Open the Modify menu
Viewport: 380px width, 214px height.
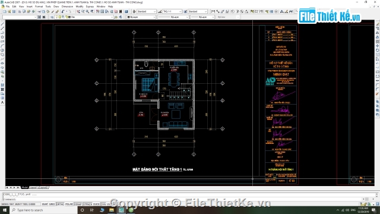point(79,7)
